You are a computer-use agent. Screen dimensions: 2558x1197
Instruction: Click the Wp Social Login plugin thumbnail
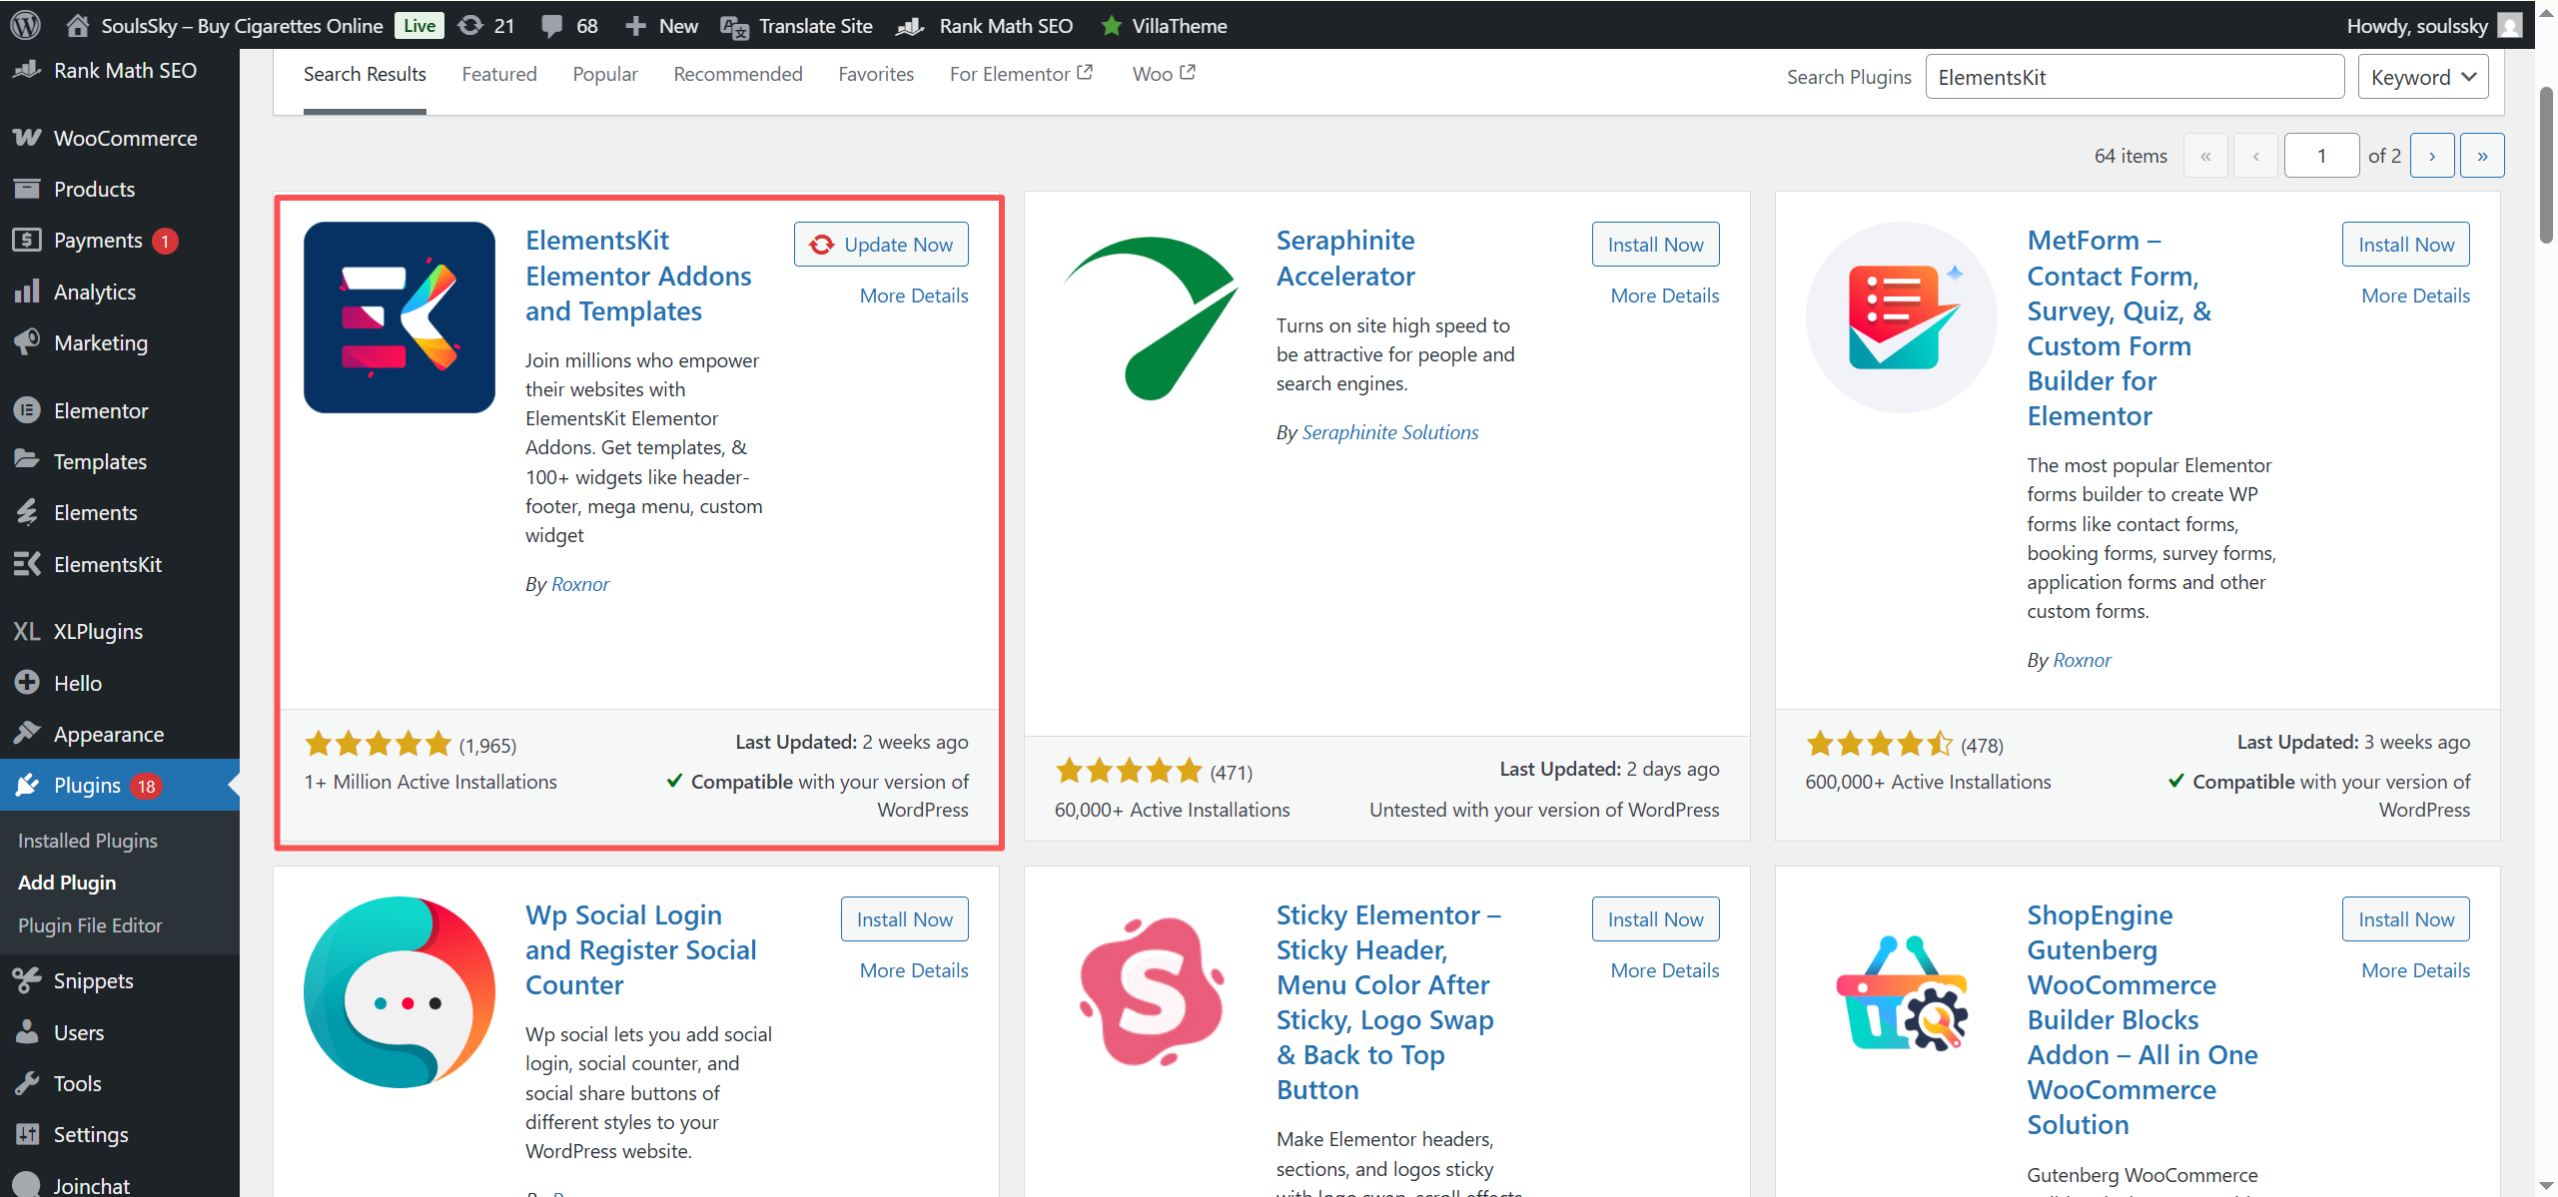pyautogui.click(x=399, y=991)
